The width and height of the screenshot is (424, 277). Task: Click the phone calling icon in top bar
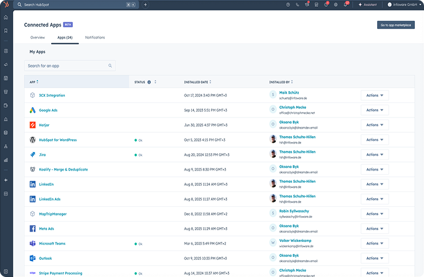coord(297,4)
